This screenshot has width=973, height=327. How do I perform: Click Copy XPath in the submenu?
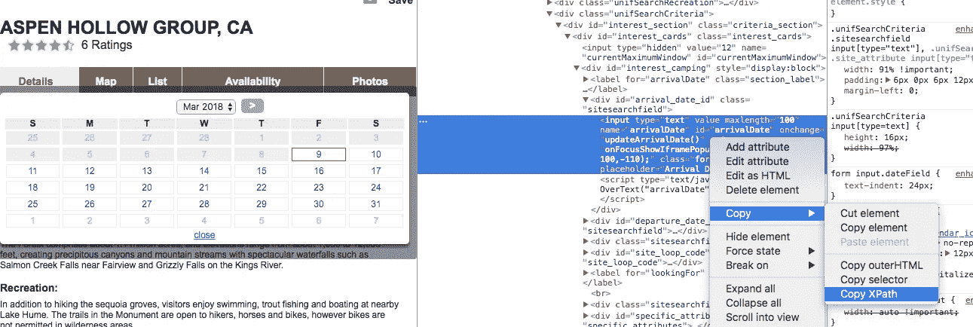882,294
